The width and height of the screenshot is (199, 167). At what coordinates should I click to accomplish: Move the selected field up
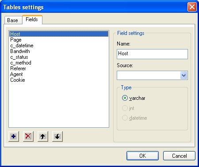point(43,137)
